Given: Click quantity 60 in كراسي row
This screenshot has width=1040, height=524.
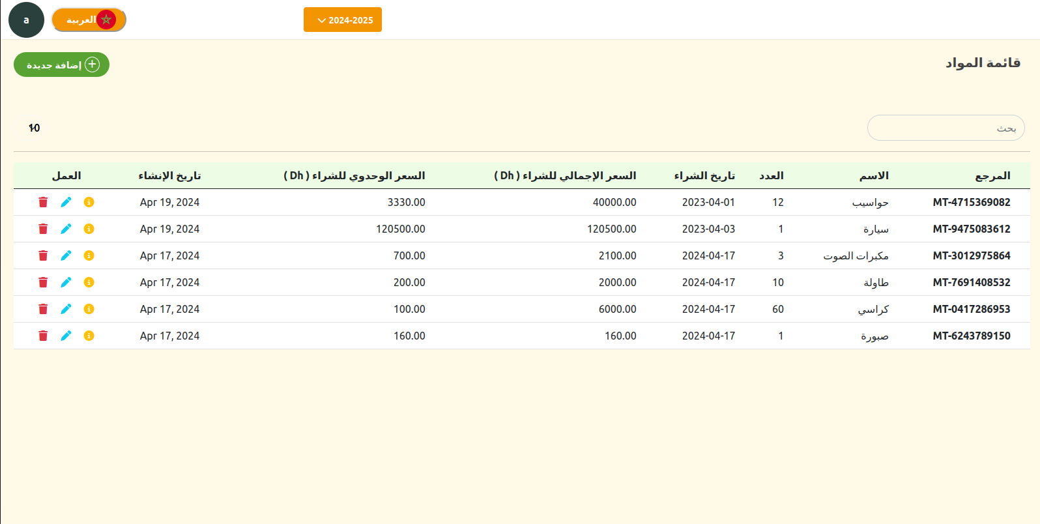Looking at the screenshot, I should pos(778,309).
